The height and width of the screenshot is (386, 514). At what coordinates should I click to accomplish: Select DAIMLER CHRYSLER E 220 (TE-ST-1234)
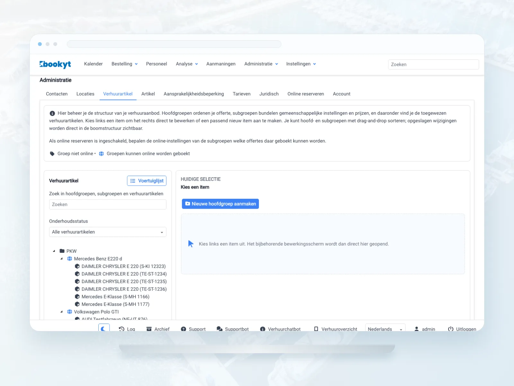pyautogui.click(x=124, y=274)
